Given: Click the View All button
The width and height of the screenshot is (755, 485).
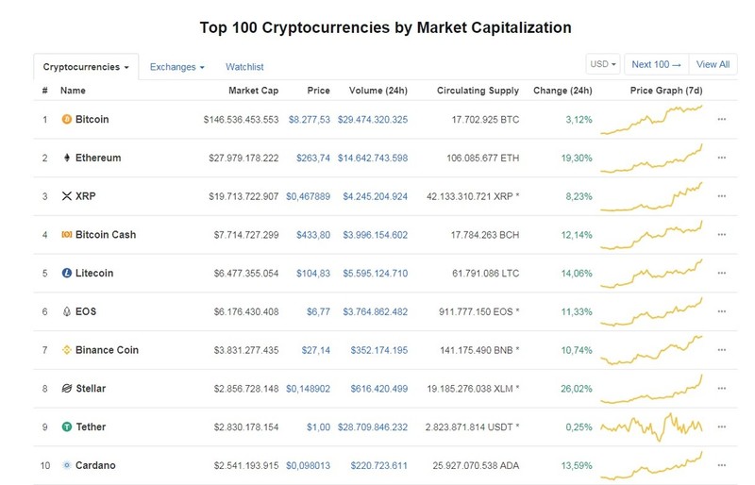Looking at the screenshot, I should [x=713, y=64].
